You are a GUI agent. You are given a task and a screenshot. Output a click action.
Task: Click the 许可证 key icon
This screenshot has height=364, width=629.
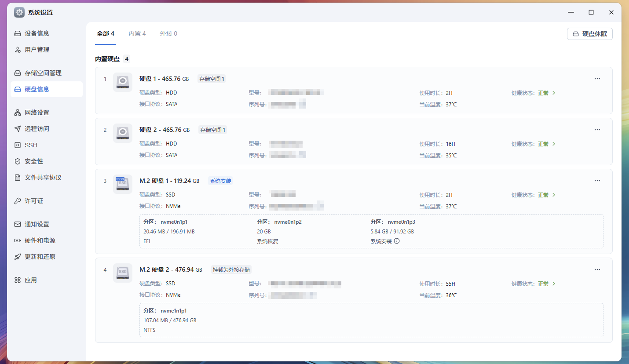coord(18,201)
